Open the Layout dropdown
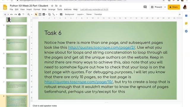The width and height of the screenshot is (190, 107). pyautogui.click(x=80, y=14)
